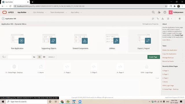The width and height of the screenshot is (185, 104).
Task: Open the Supporting Objects tile
Action: click(x=49, y=41)
